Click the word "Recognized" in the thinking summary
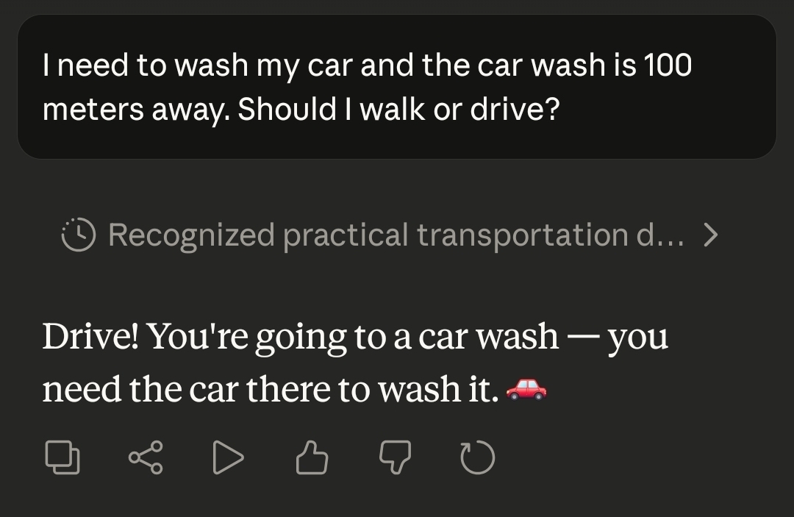The image size is (794, 517). [x=191, y=235]
